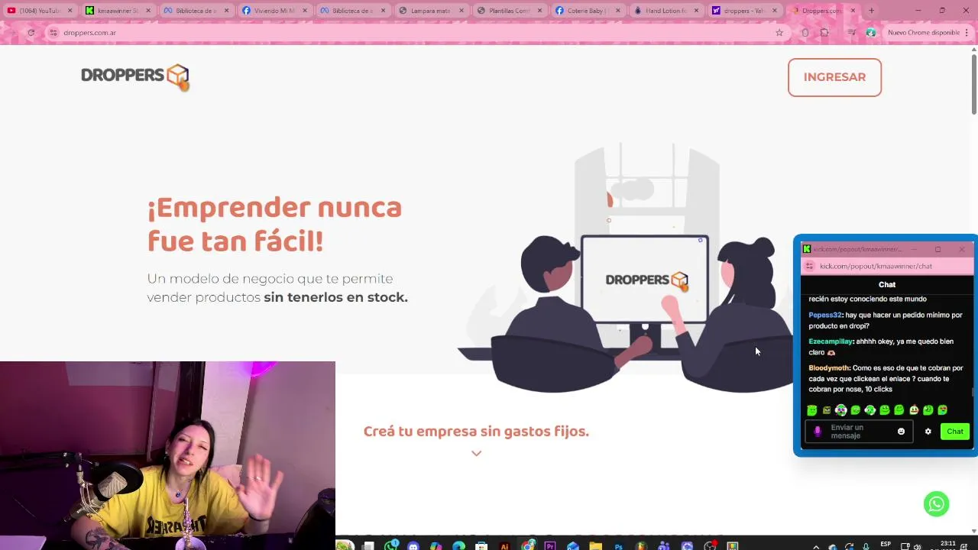The width and height of the screenshot is (978, 550).
Task: Expand the down chevron under Creá tu empresa
Action: tap(476, 453)
